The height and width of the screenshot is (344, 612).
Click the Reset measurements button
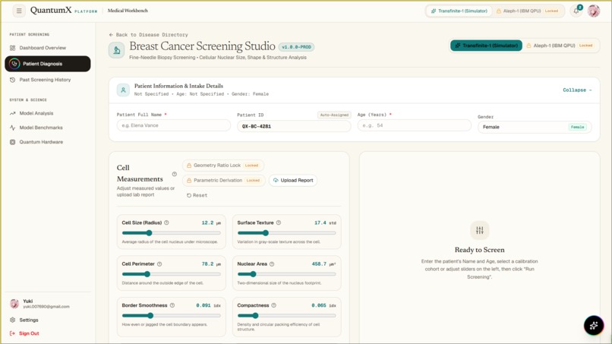pos(197,195)
